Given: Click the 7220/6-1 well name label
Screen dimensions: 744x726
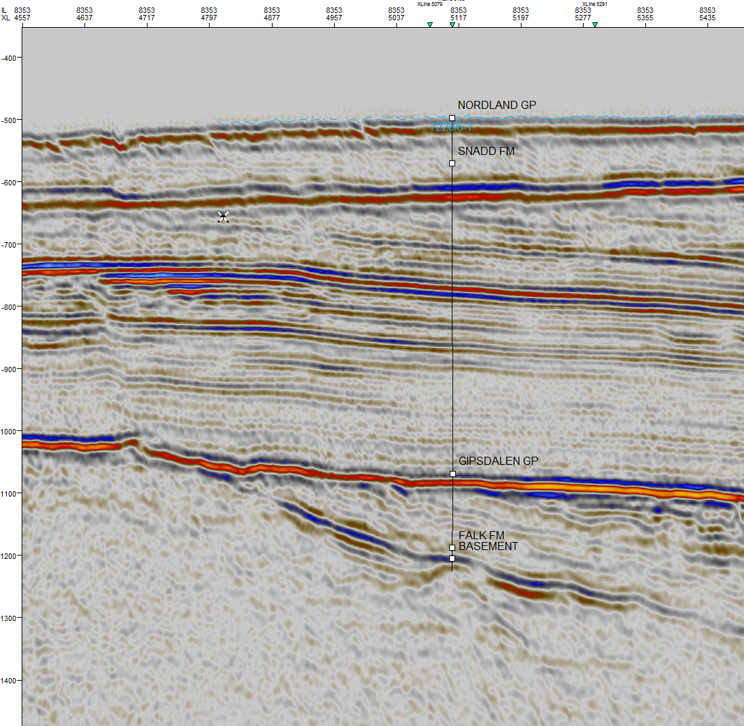Looking at the screenshot, I should (x=450, y=127).
